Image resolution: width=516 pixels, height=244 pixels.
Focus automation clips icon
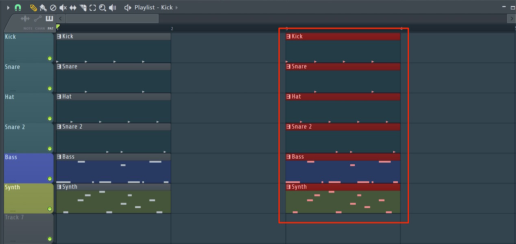click(38, 19)
